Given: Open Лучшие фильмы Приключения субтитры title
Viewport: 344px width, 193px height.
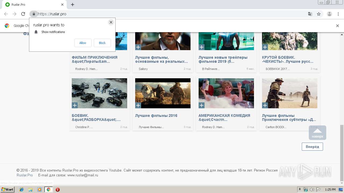Looking at the screenshot, I should (289, 117).
